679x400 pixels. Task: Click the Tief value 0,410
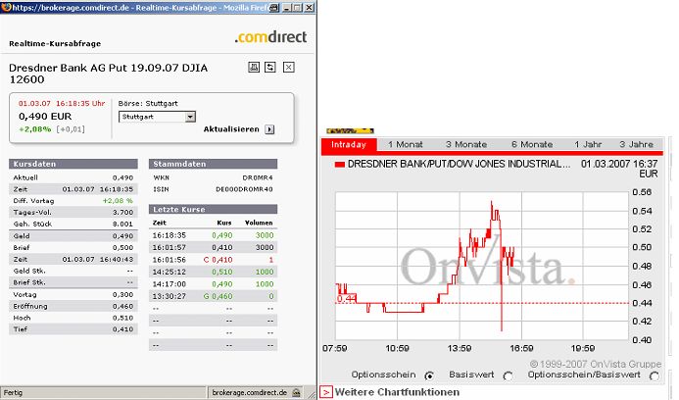[x=123, y=329]
